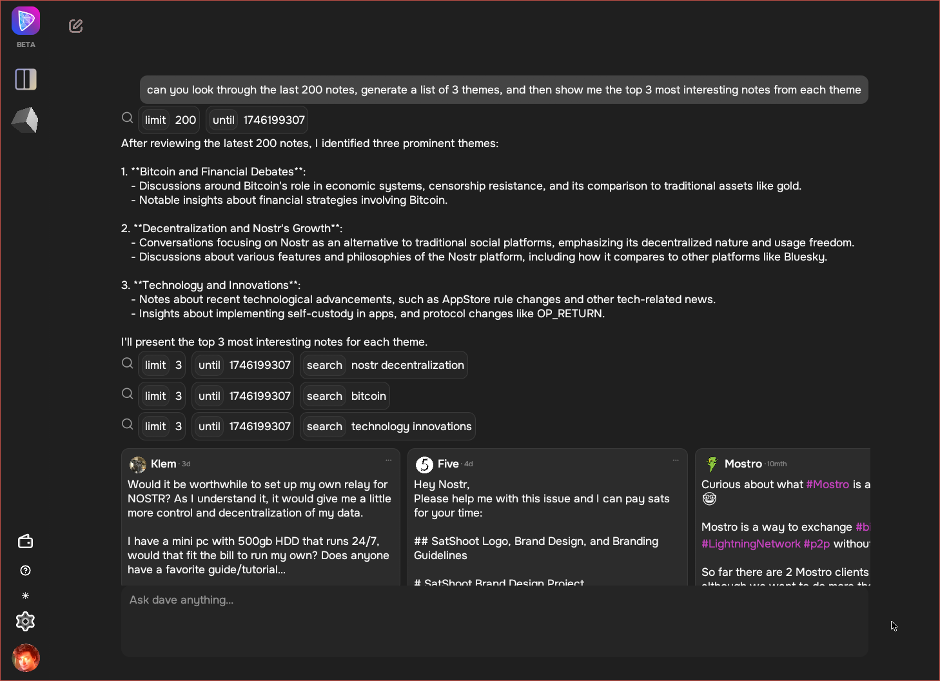The image size is (940, 681).
Task: Click search icon on technology innovations query row
Action: tap(128, 424)
